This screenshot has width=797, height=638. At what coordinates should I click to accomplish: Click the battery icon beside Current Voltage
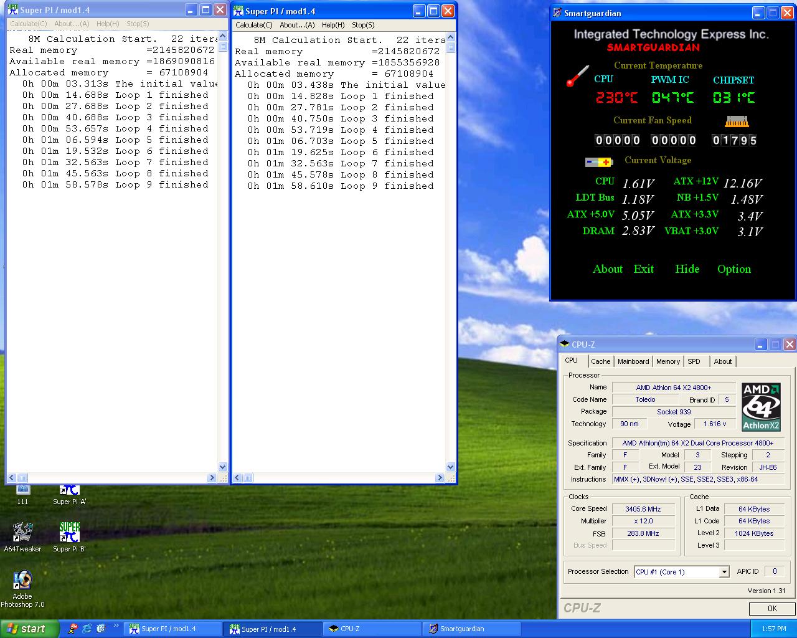point(598,162)
